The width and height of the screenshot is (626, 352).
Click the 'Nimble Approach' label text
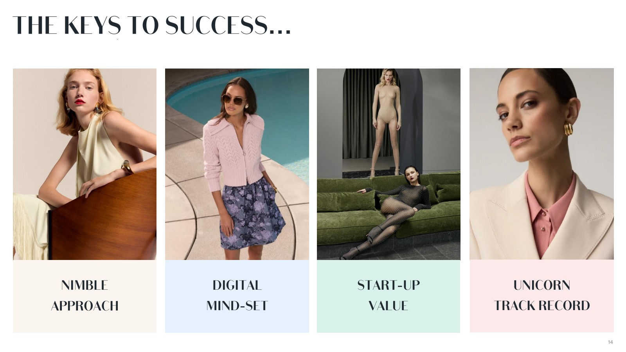85,295
